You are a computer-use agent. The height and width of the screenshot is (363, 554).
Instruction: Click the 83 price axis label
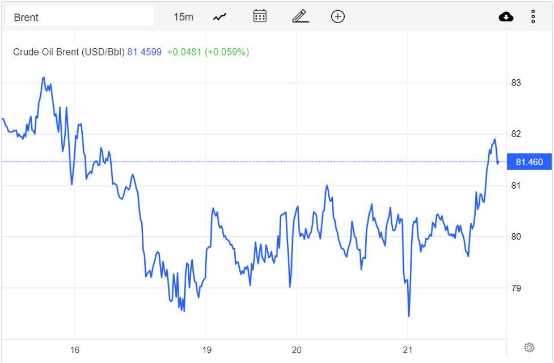tap(516, 83)
